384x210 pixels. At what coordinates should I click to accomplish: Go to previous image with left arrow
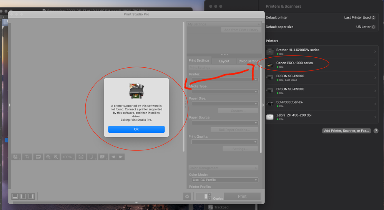click(x=113, y=157)
